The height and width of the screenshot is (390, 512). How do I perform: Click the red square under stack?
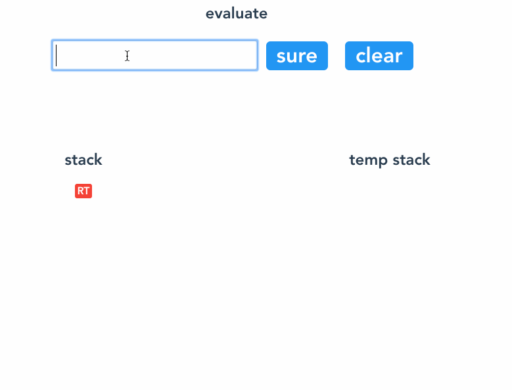tap(83, 191)
